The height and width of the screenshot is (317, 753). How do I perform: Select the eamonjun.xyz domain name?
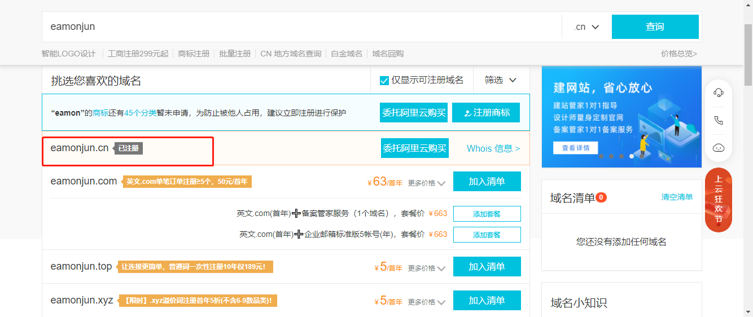coord(82,300)
